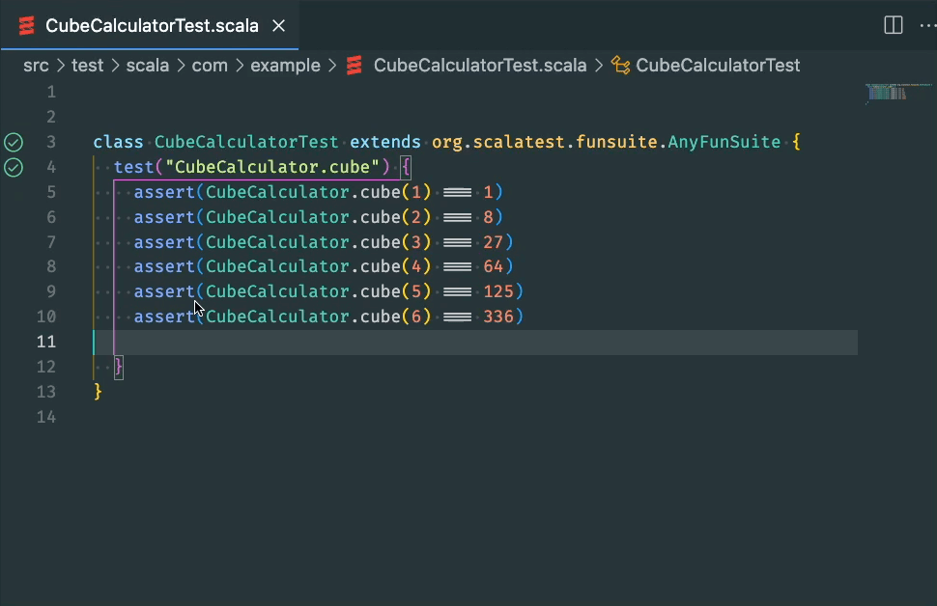Close the CubeCalculatorTest.scala tab
The height and width of the screenshot is (606, 937).
click(278, 26)
